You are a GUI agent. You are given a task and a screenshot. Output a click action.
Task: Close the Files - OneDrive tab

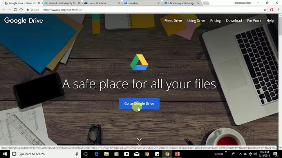(119, 3)
